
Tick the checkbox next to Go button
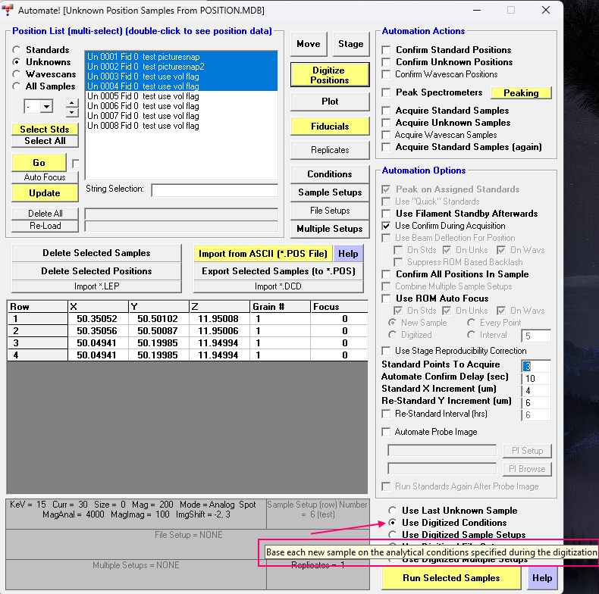coord(76,163)
